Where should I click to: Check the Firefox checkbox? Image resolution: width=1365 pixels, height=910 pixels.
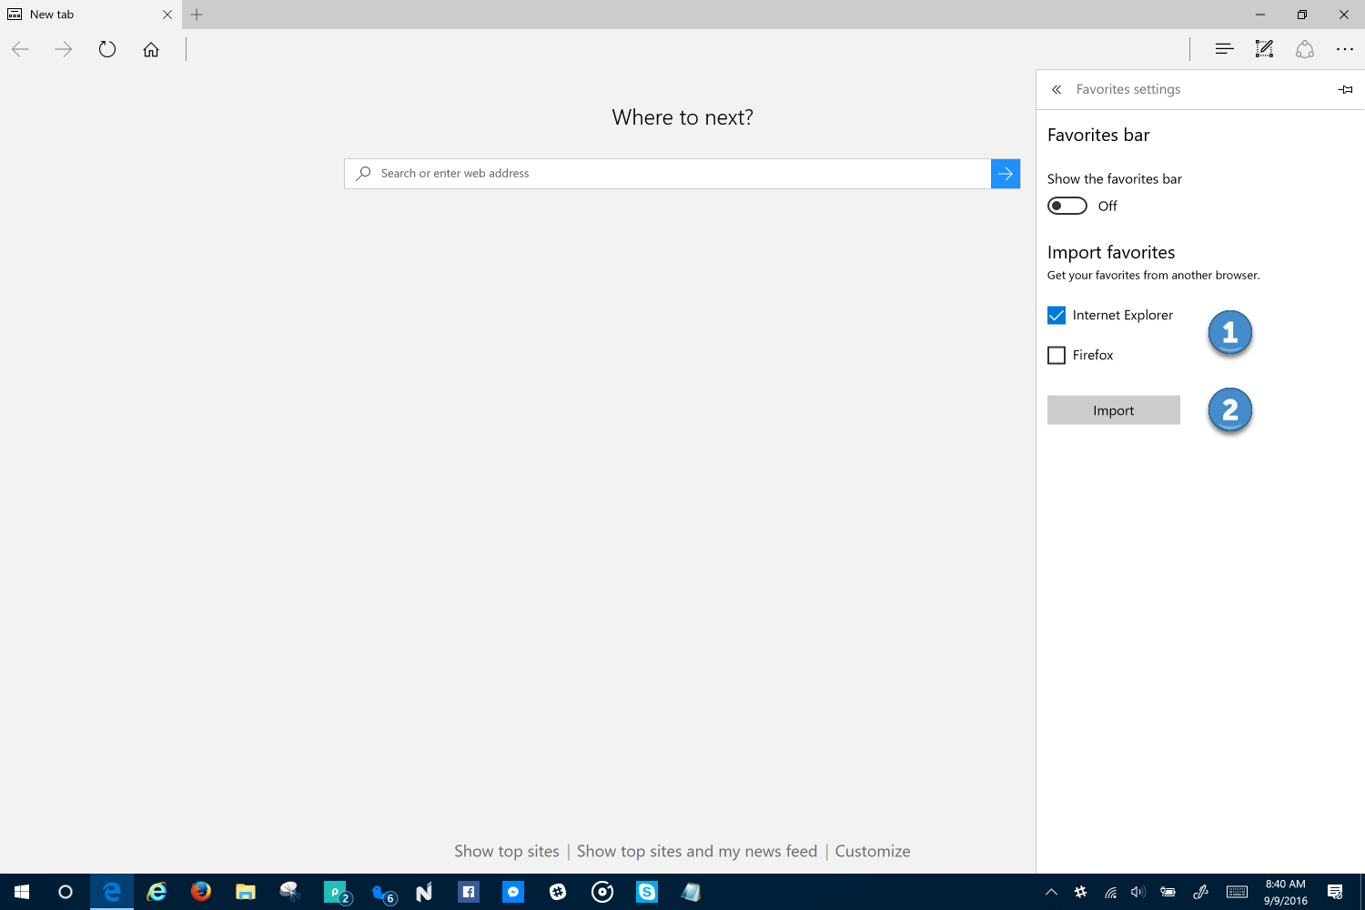[x=1057, y=355]
